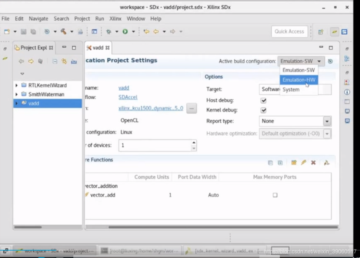Image resolution: width=360 pixels, height=258 pixels.
Task: Tick the Max Memory Ports checkbox for vector_add
Action: (x=275, y=195)
